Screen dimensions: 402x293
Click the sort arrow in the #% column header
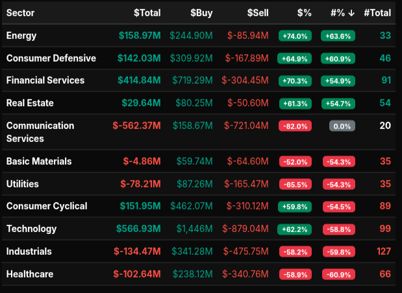(351, 12)
